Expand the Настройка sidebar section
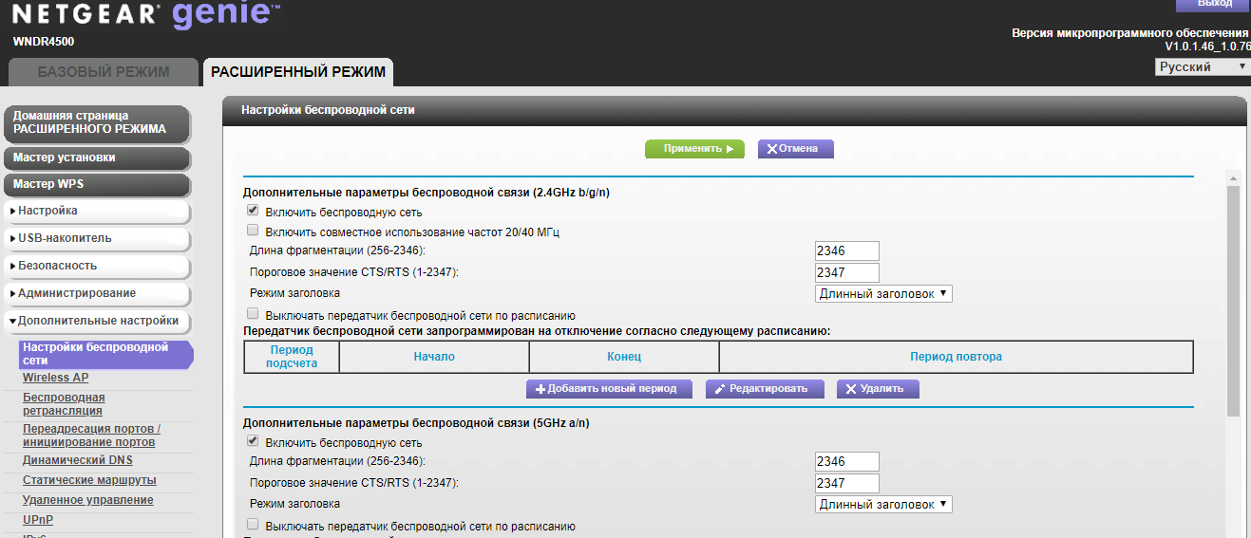 coord(95,211)
